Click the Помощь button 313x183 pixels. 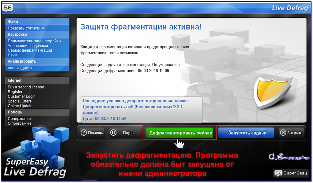coord(92,133)
